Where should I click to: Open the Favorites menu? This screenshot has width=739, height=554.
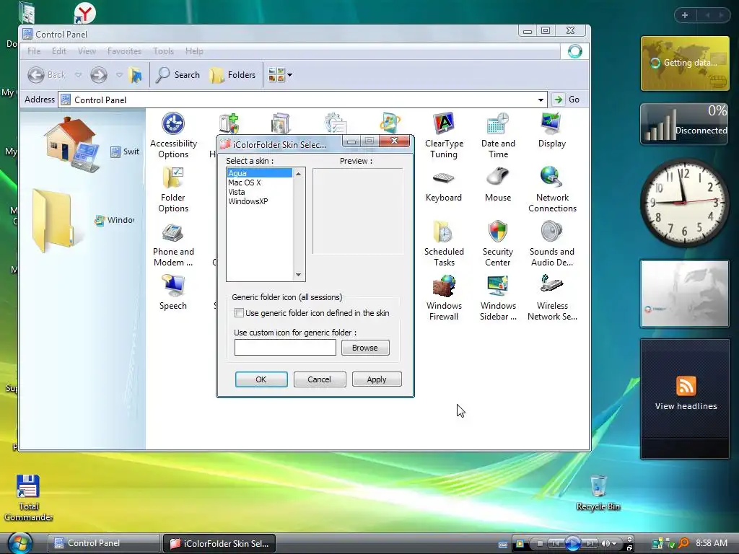(x=124, y=51)
